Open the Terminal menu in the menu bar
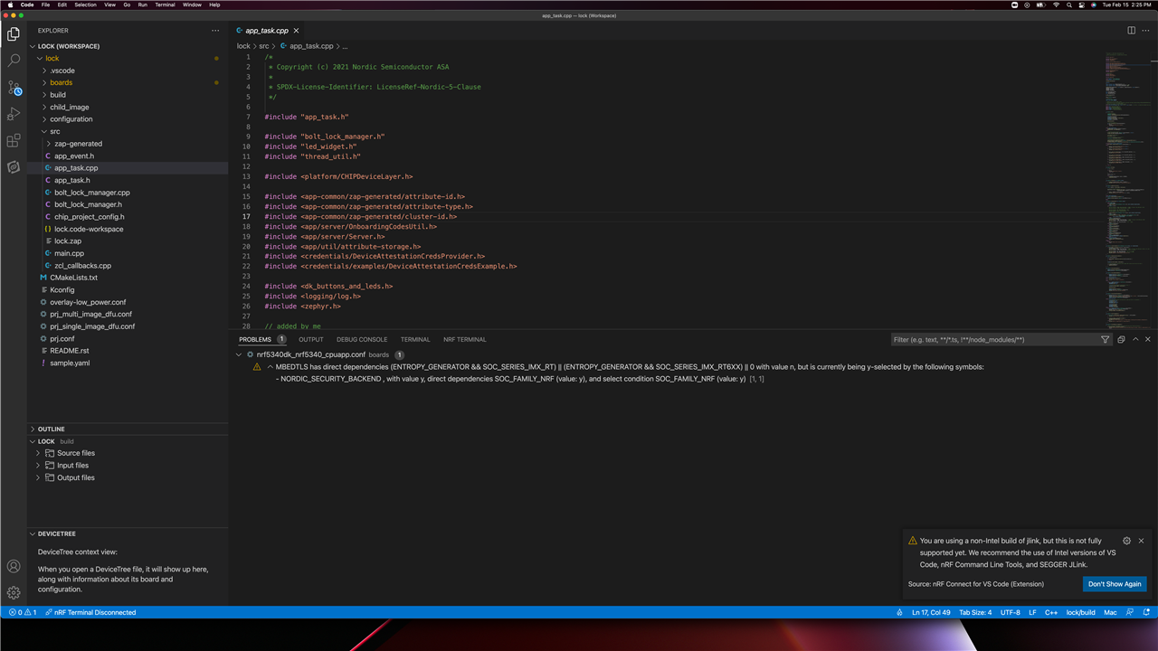The width and height of the screenshot is (1158, 651). [x=165, y=4]
